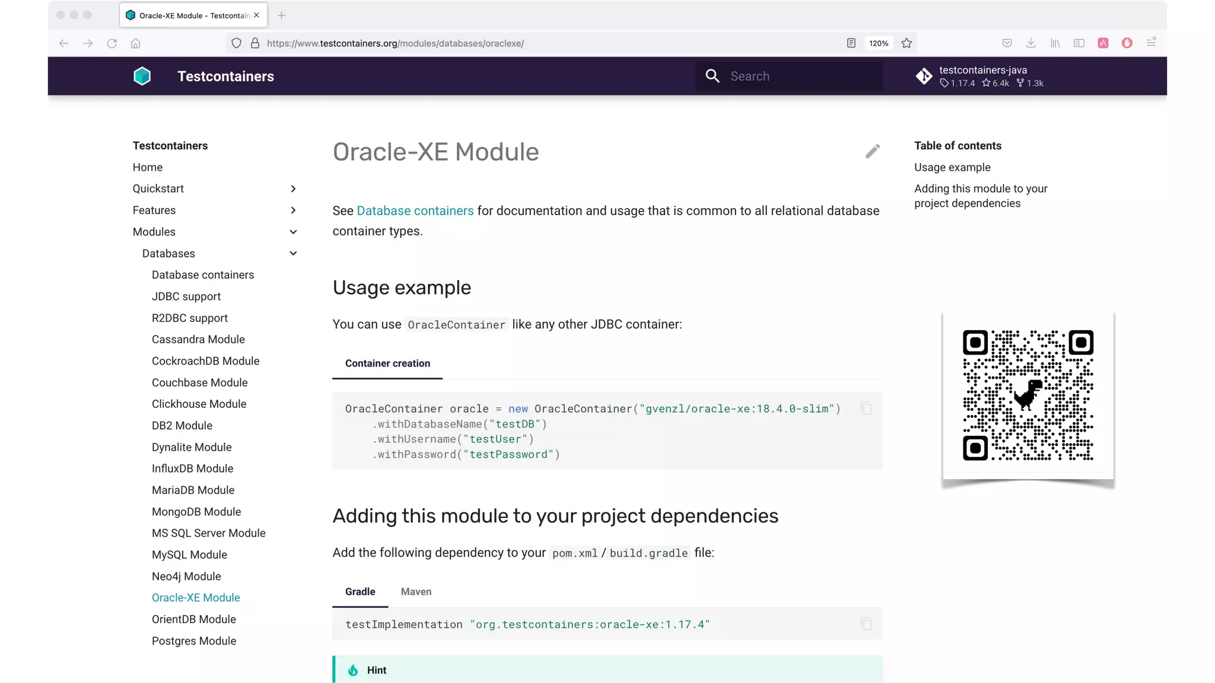
Task: Toggle reader view
Action: click(851, 43)
